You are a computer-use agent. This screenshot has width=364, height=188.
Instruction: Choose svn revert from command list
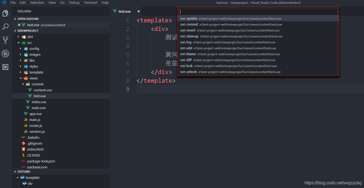[x=259, y=30]
